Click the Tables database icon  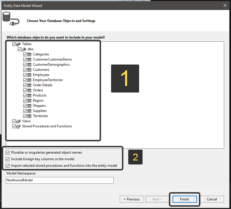click(18, 44)
